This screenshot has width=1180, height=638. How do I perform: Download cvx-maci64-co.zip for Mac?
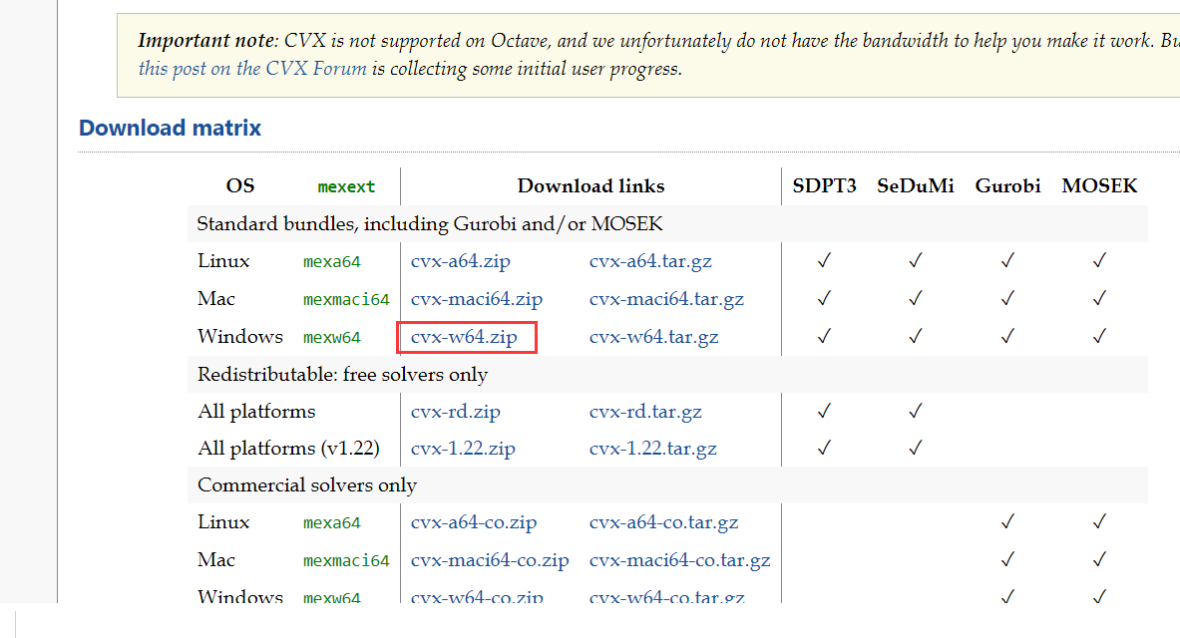(x=490, y=559)
